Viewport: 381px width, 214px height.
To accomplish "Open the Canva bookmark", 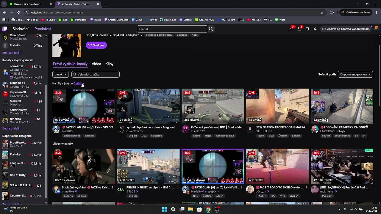I will (137, 20).
